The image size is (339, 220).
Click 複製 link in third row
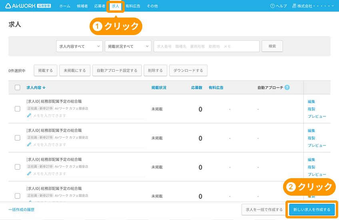click(311, 167)
